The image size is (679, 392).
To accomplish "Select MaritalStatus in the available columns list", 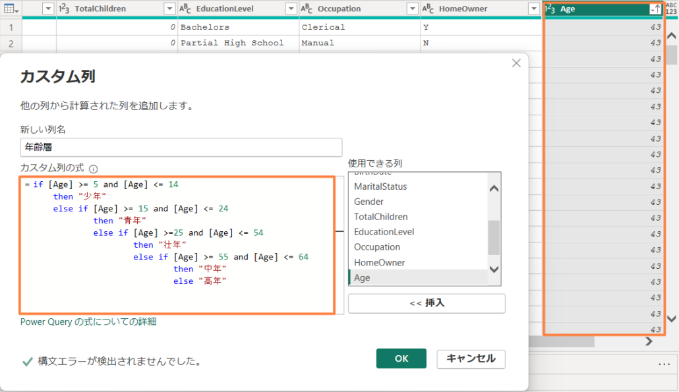I will click(380, 186).
